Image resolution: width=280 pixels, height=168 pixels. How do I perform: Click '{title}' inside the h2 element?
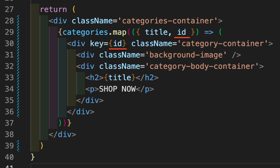(120, 78)
